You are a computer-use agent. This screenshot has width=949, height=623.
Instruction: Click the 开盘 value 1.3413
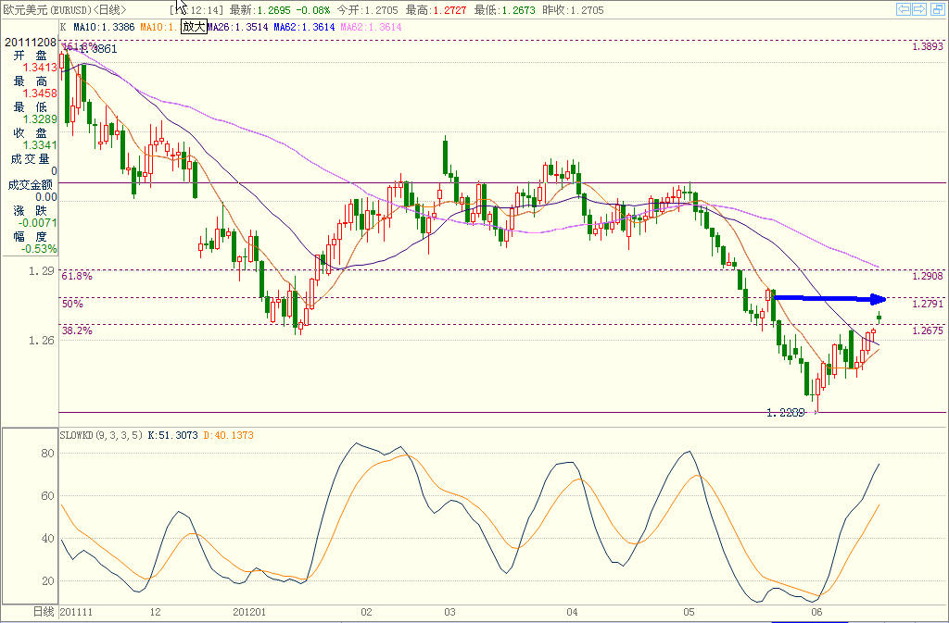tap(40, 67)
